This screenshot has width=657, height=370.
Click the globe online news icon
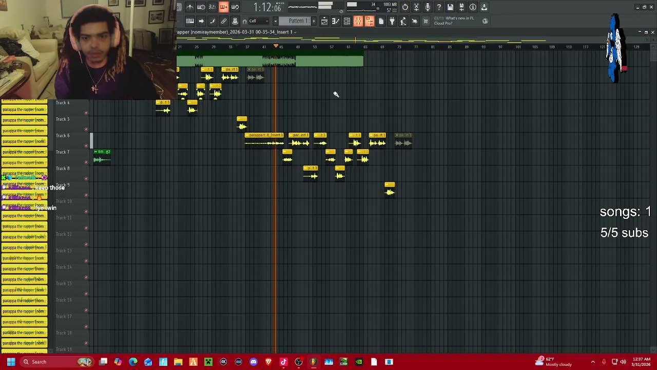485,21
